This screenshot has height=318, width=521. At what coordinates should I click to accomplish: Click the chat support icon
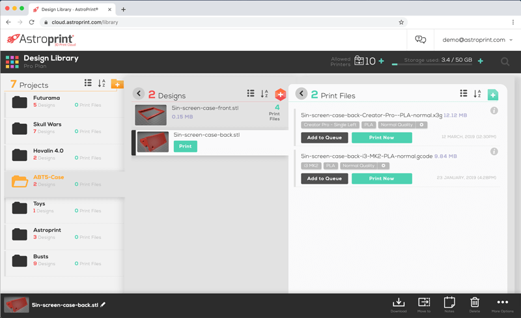tap(420, 40)
